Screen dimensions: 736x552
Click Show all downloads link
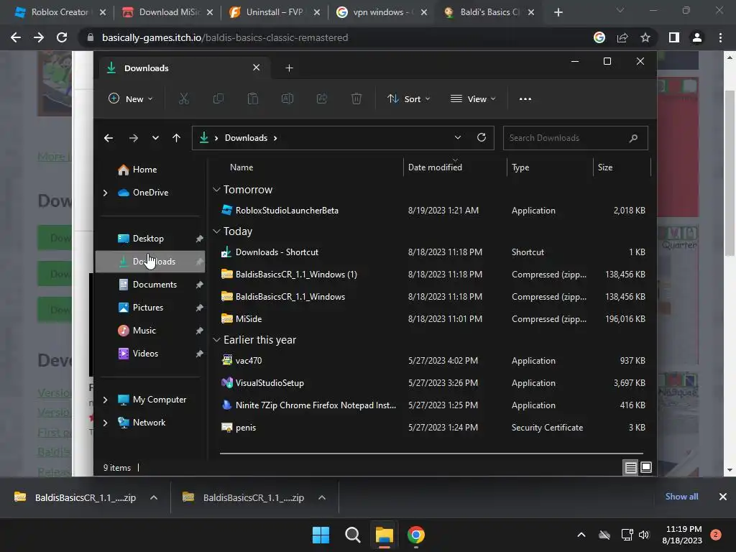tap(681, 497)
